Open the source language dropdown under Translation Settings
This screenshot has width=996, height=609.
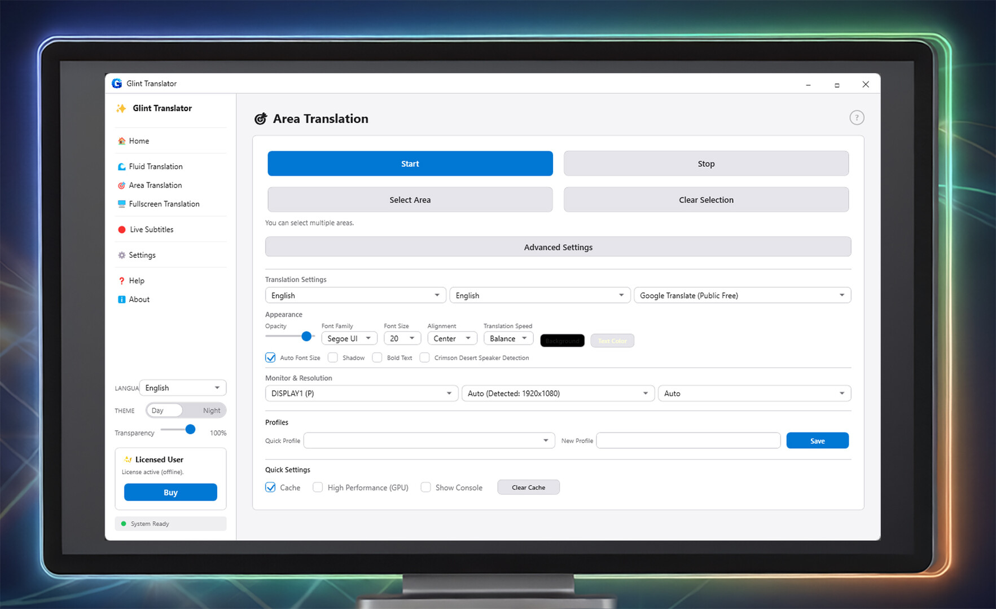coord(356,295)
